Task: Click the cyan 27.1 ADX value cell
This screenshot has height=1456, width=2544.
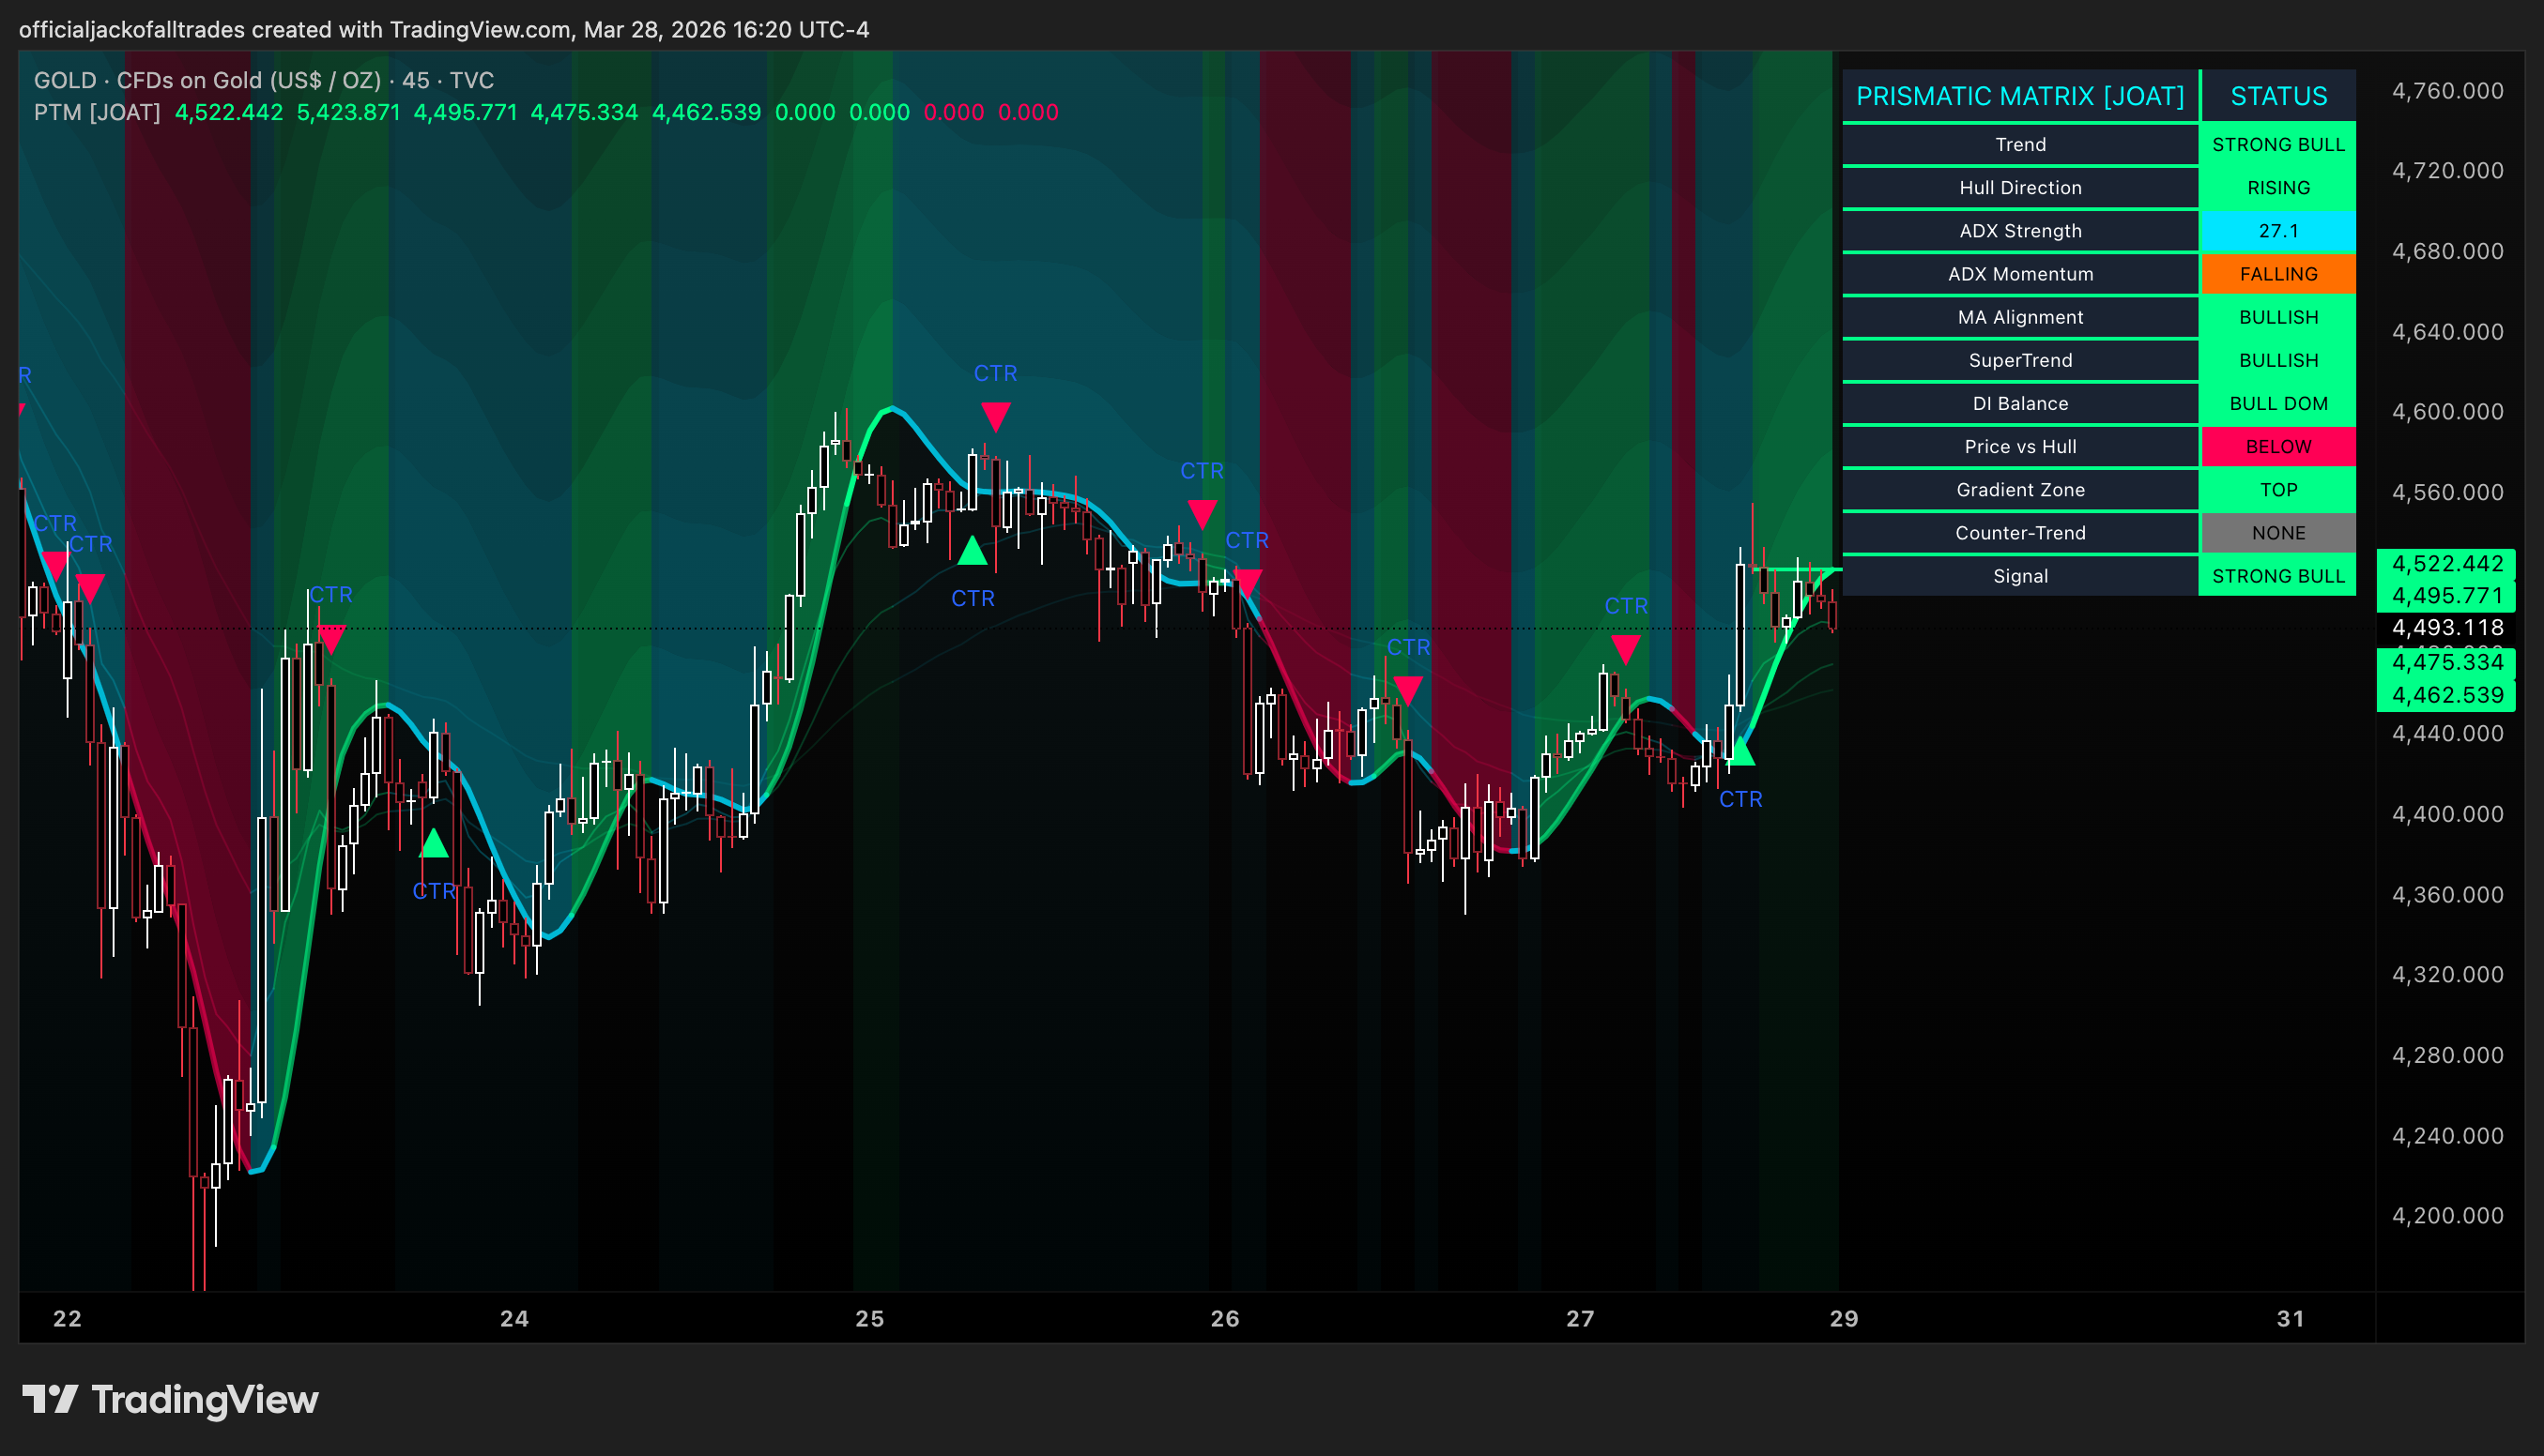Action: pyautogui.click(x=2279, y=231)
